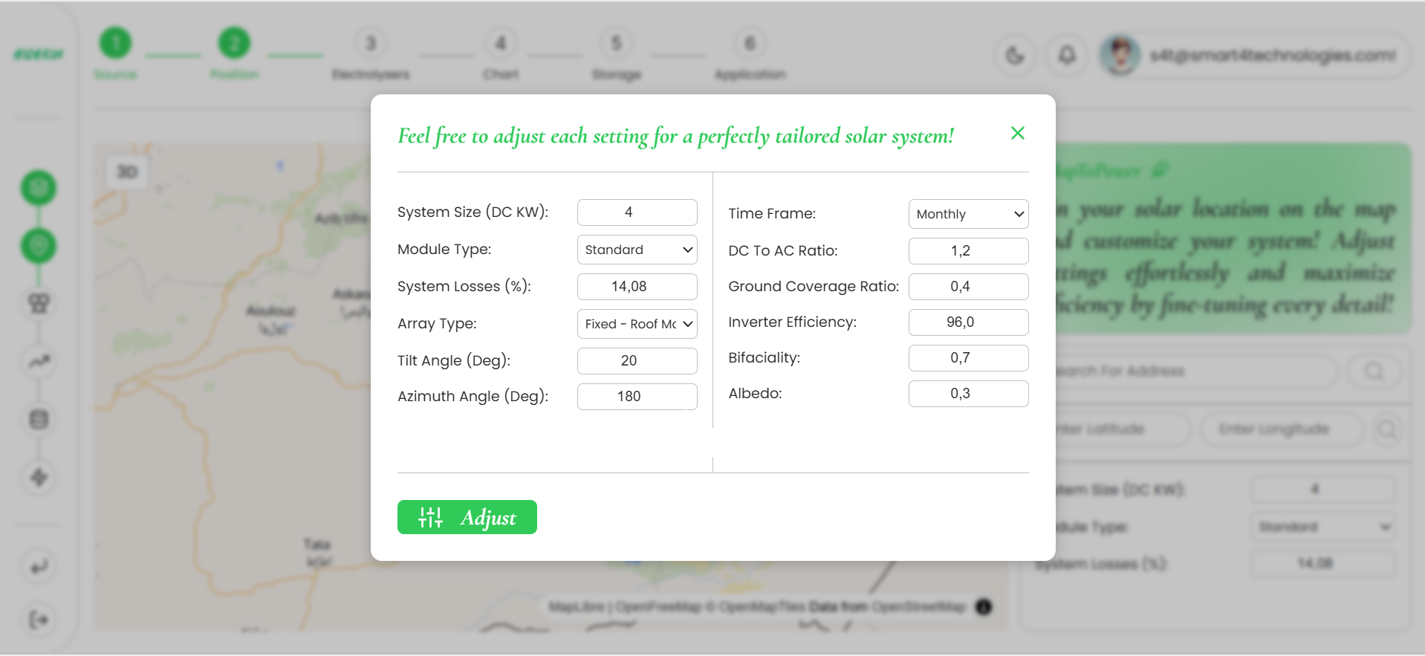Click the System Size input field
This screenshot has height=656, width=1425.
click(x=637, y=212)
